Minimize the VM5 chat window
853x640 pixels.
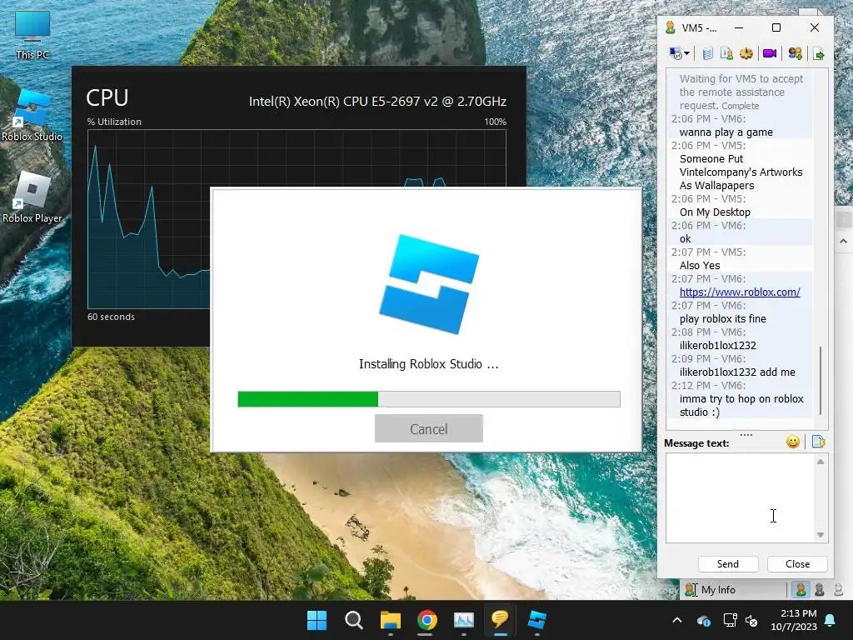point(739,27)
